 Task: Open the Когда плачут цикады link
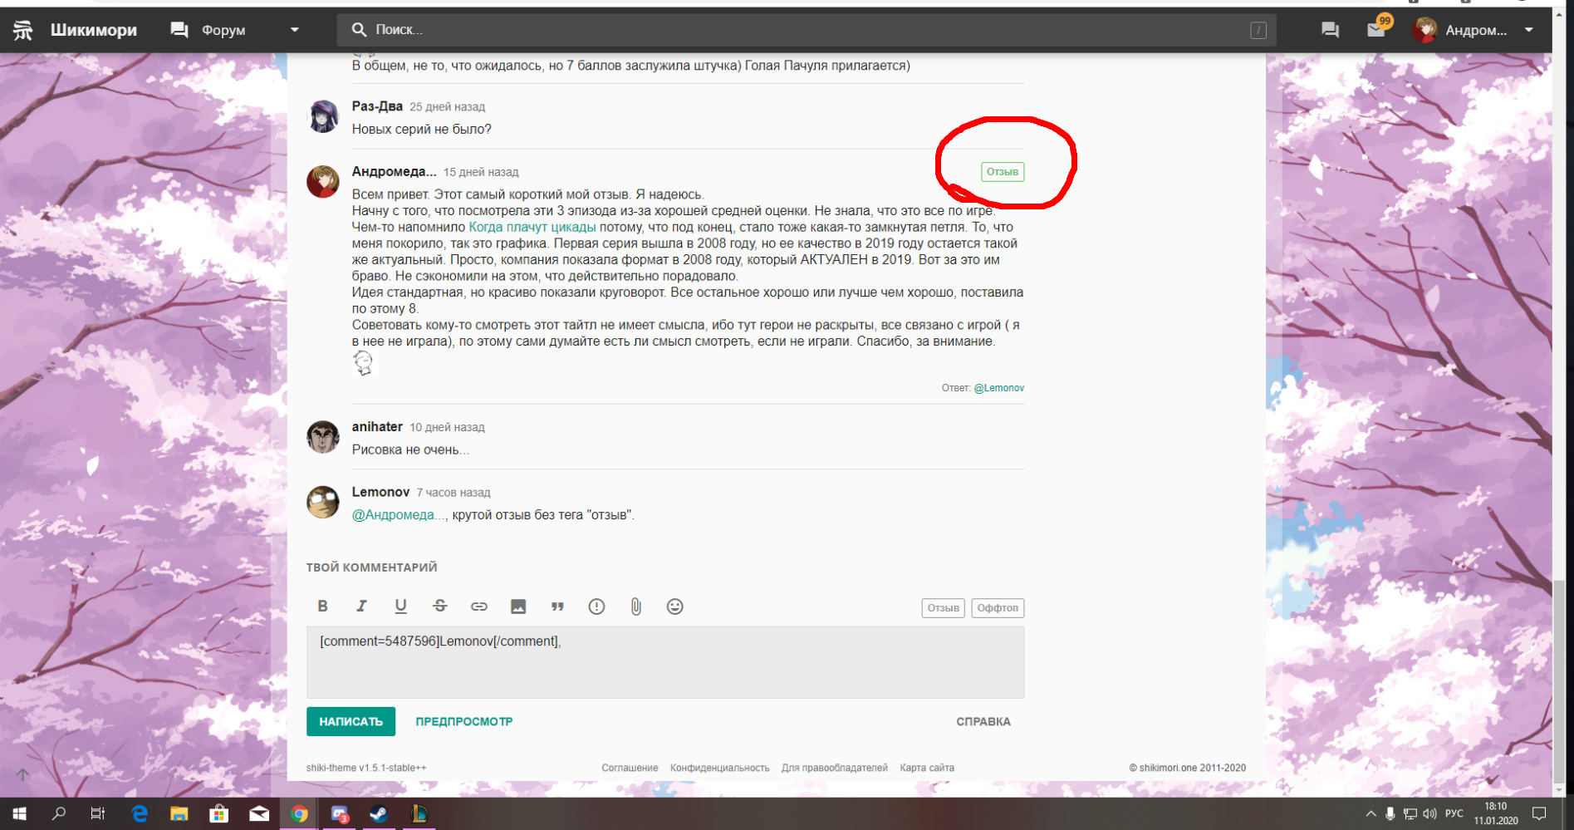(x=532, y=227)
